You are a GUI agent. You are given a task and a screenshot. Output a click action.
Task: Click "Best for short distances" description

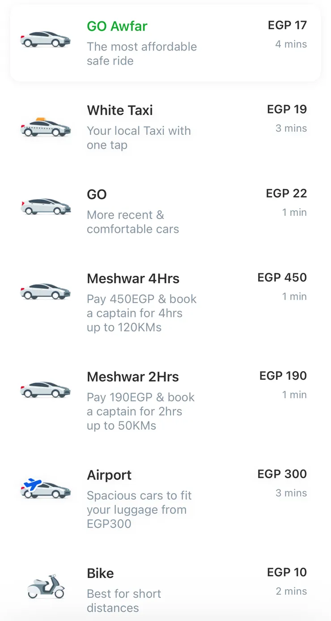(x=124, y=601)
